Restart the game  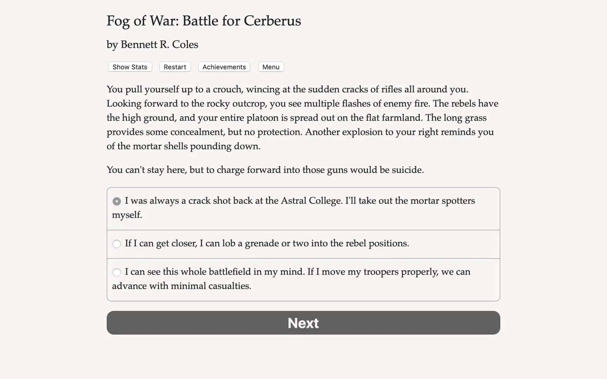[175, 67]
